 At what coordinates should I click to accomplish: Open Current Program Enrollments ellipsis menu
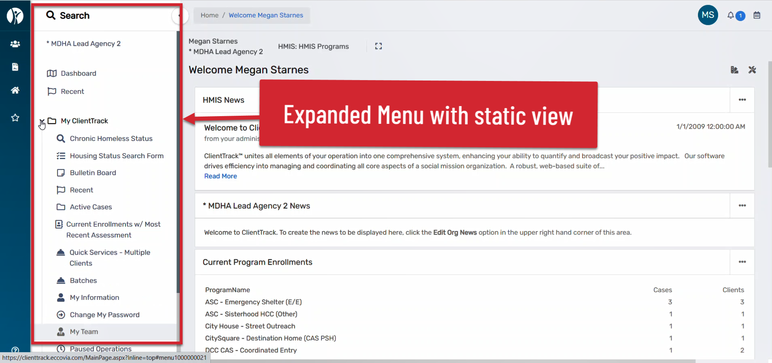[x=742, y=262]
